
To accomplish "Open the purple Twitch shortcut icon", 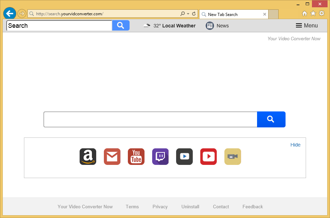I will [160, 157].
